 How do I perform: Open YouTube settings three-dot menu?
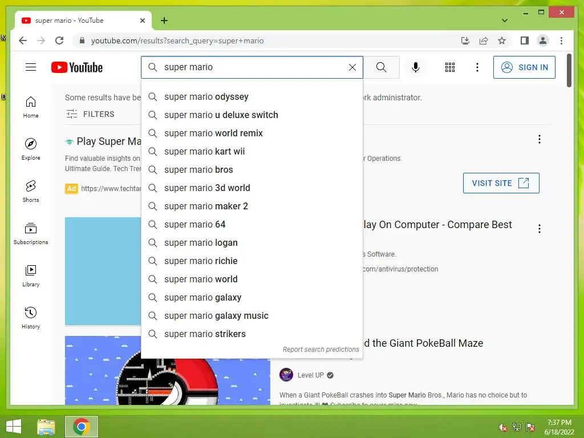pos(477,67)
